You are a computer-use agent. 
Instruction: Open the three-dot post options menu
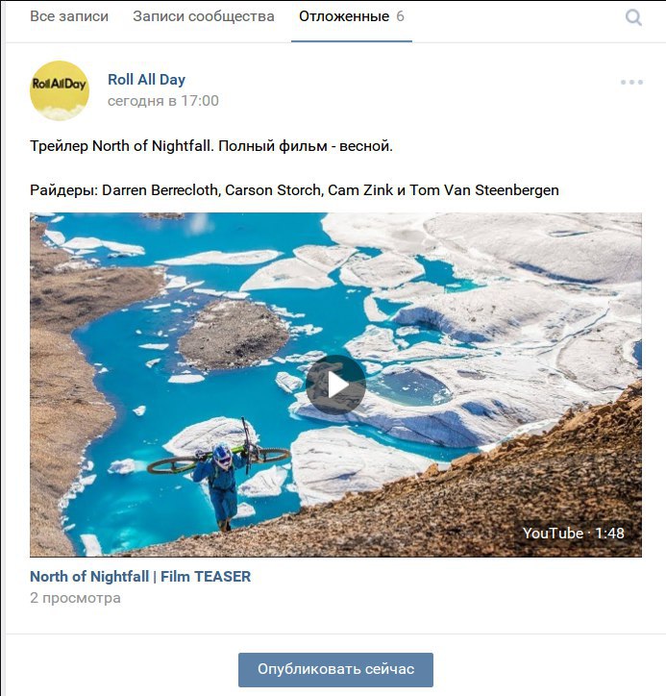631,82
